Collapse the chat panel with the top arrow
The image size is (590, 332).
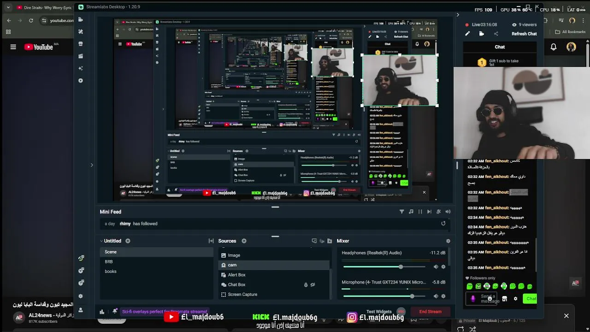(x=458, y=15)
